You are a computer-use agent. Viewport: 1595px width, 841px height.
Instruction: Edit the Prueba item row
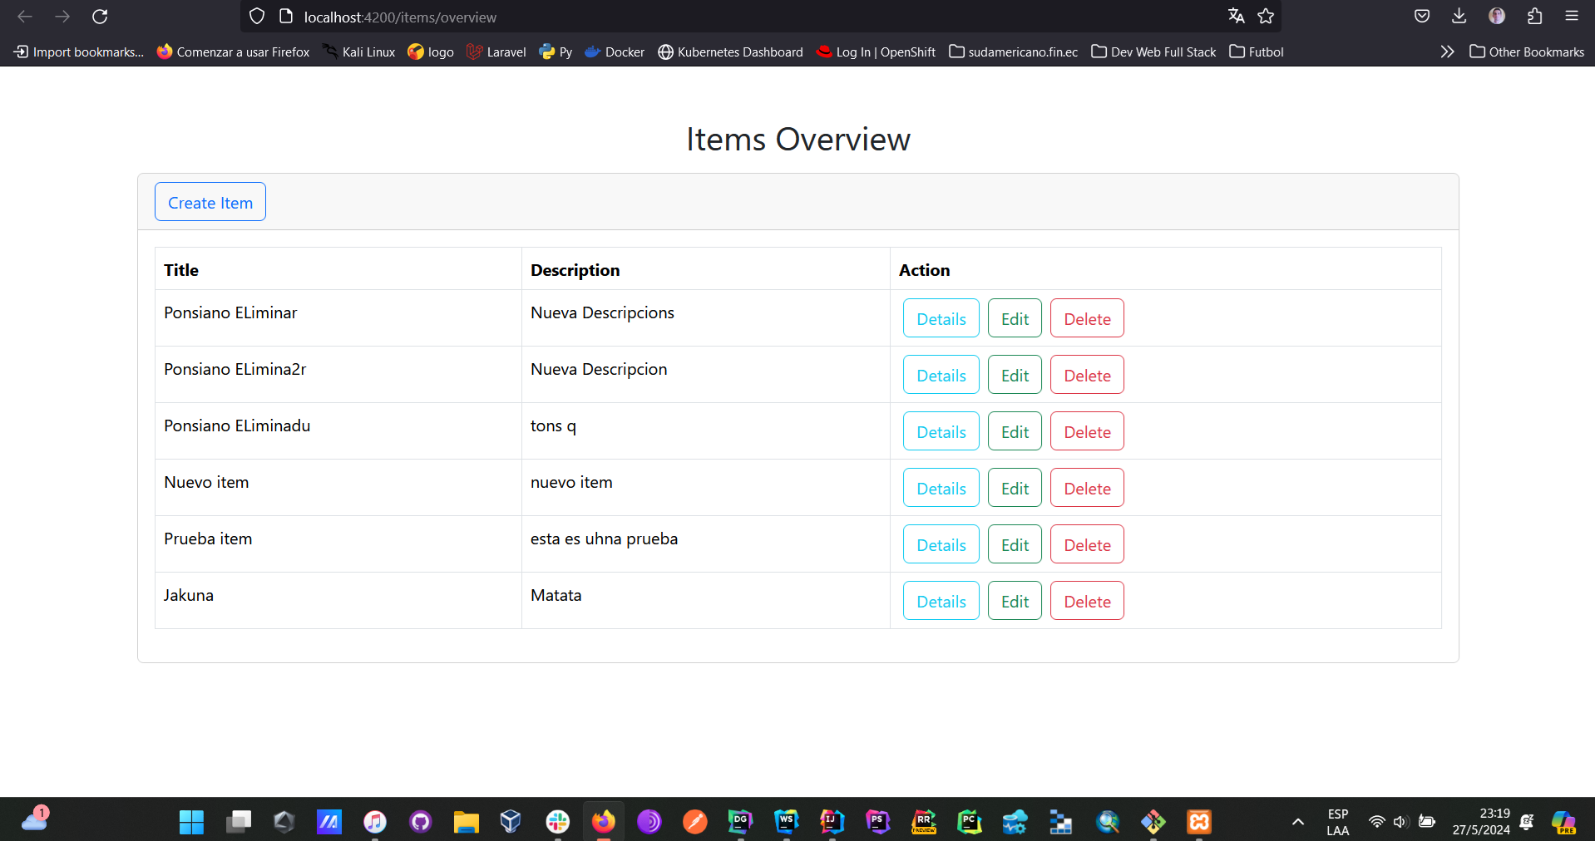point(1014,544)
